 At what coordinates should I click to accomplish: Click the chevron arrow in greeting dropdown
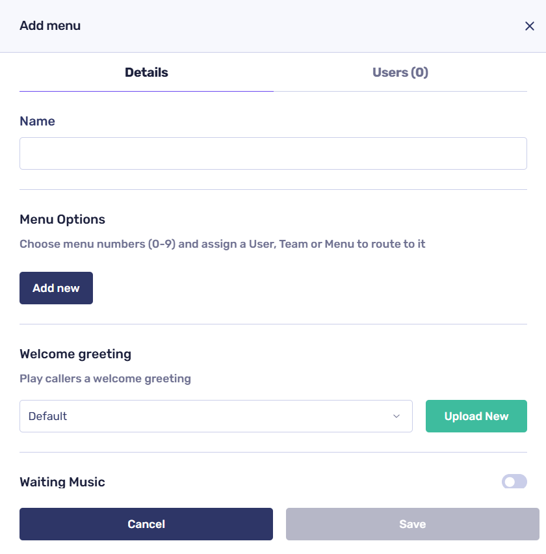click(396, 416)
